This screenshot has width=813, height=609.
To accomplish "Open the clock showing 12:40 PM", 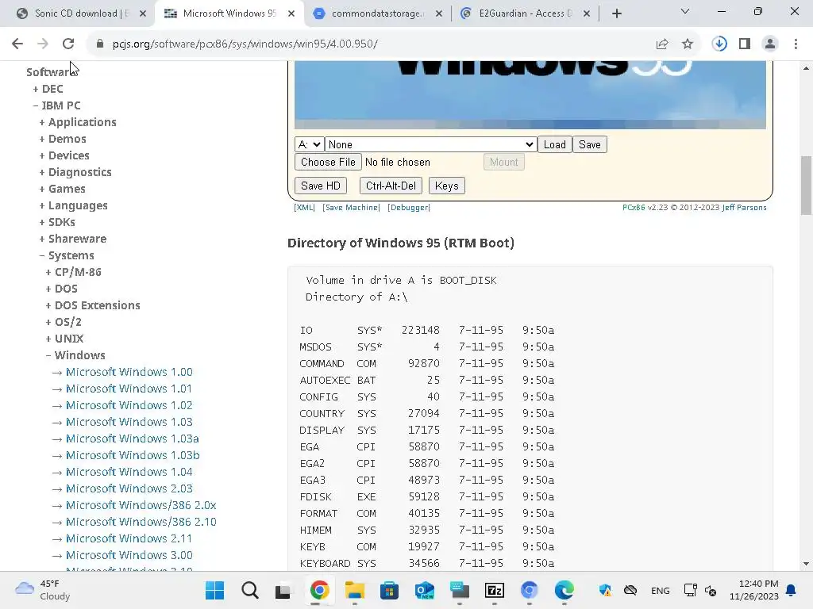I will pyautogui.click(x=753, y=590).
